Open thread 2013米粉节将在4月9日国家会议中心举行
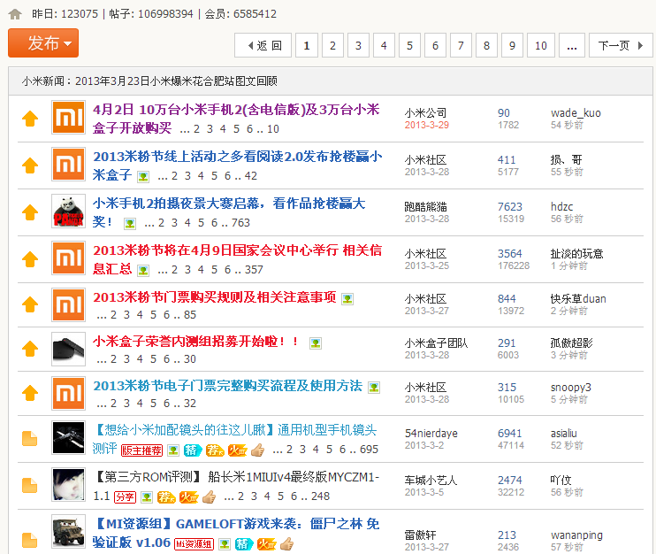 coord(237,259)
